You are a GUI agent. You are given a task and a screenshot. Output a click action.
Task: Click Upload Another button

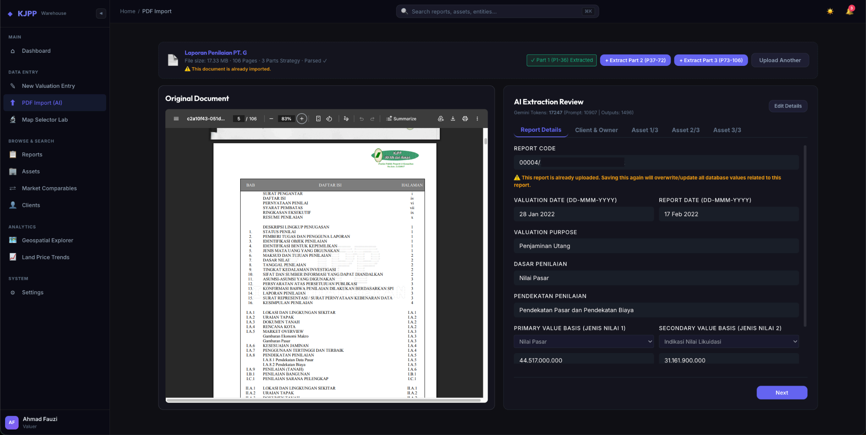click(x=780, y=60)
